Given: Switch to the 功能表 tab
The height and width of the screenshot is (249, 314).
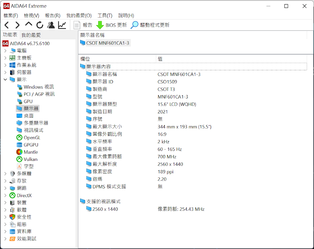Looking at the screenshot, I should [x=10, y=35].
